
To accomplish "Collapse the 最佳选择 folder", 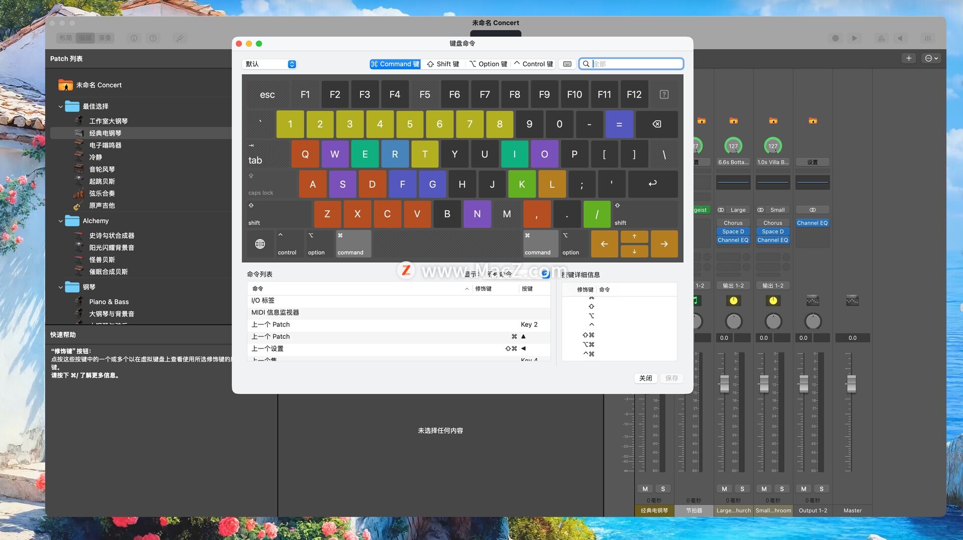I will point(61,106).
